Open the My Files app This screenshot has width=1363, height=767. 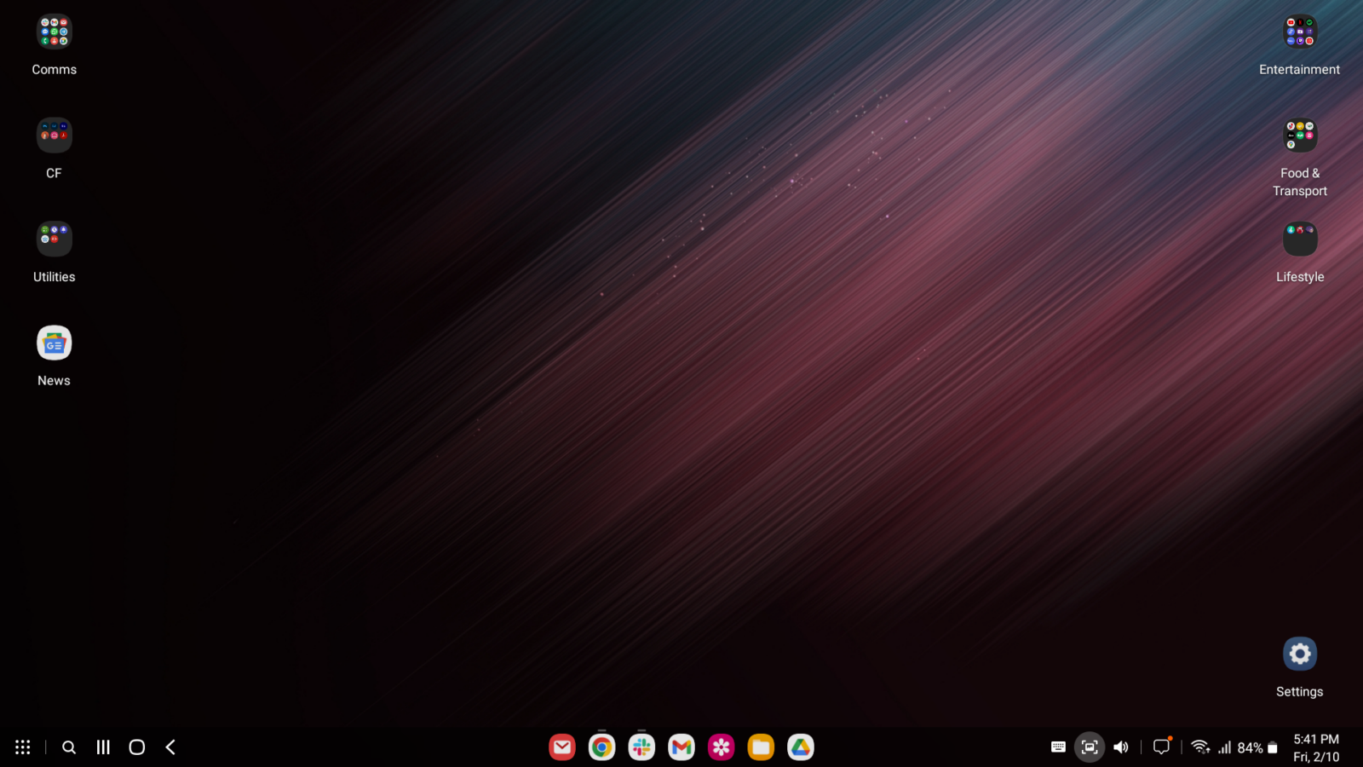[761, 747]
